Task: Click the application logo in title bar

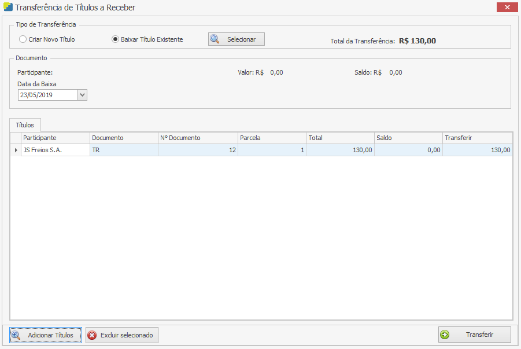Action: click(8, 8)
